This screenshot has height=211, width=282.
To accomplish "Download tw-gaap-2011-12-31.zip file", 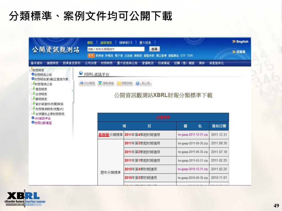I will [193, 135].
